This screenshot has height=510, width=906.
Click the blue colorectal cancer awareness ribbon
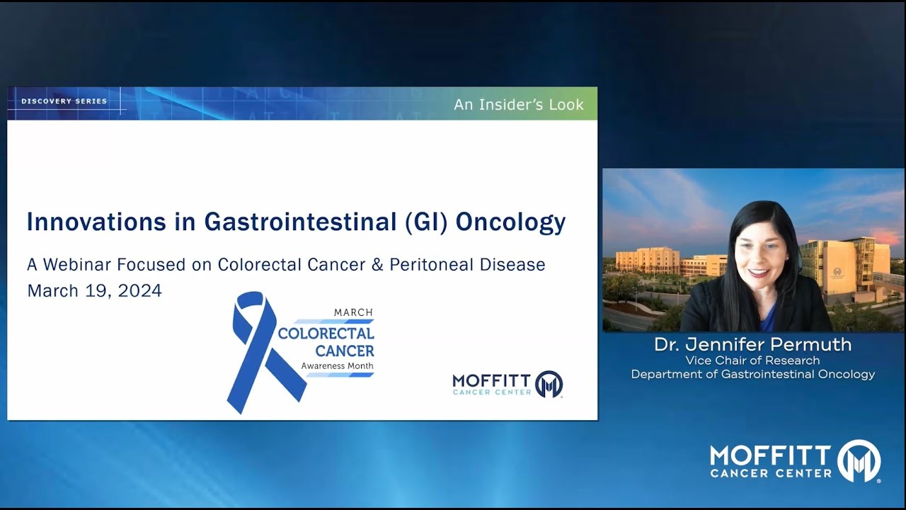click(x=265, y=352)
